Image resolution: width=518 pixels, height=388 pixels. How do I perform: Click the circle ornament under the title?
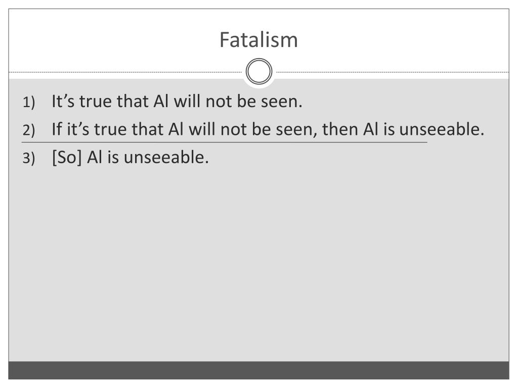pyautogui.click(x=259, y=71)
